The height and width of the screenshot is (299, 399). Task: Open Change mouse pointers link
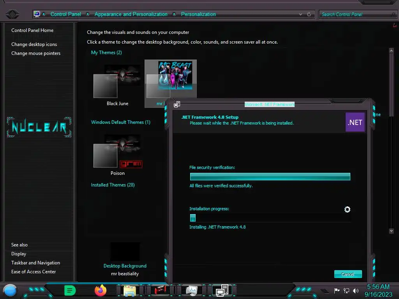[x=36, y=53]
